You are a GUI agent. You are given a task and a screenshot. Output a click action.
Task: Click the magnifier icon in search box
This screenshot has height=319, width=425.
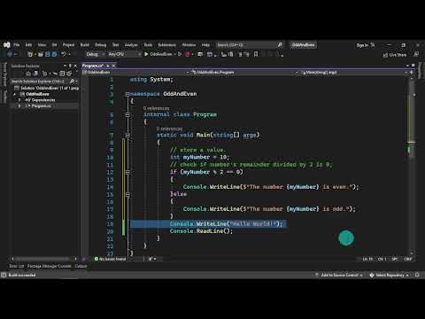(x=280, y=45)
